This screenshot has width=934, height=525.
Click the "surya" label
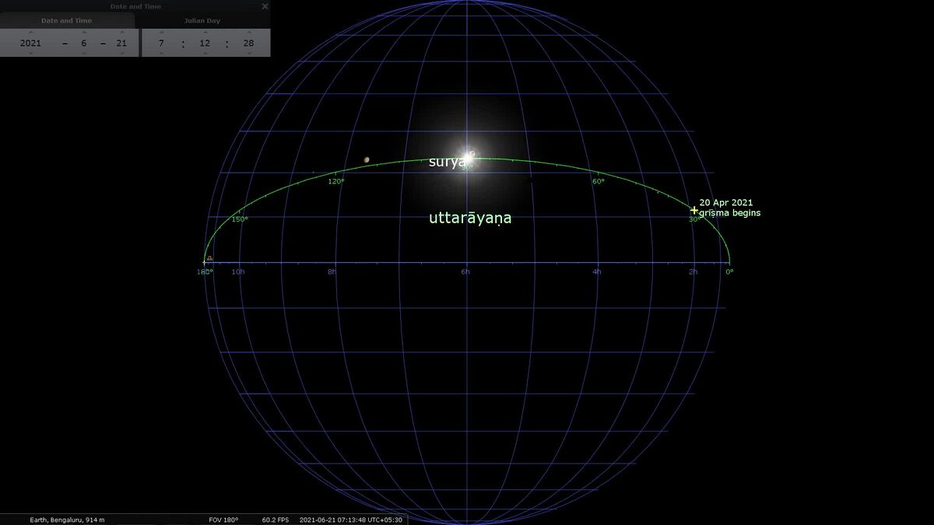click(447, 163)
